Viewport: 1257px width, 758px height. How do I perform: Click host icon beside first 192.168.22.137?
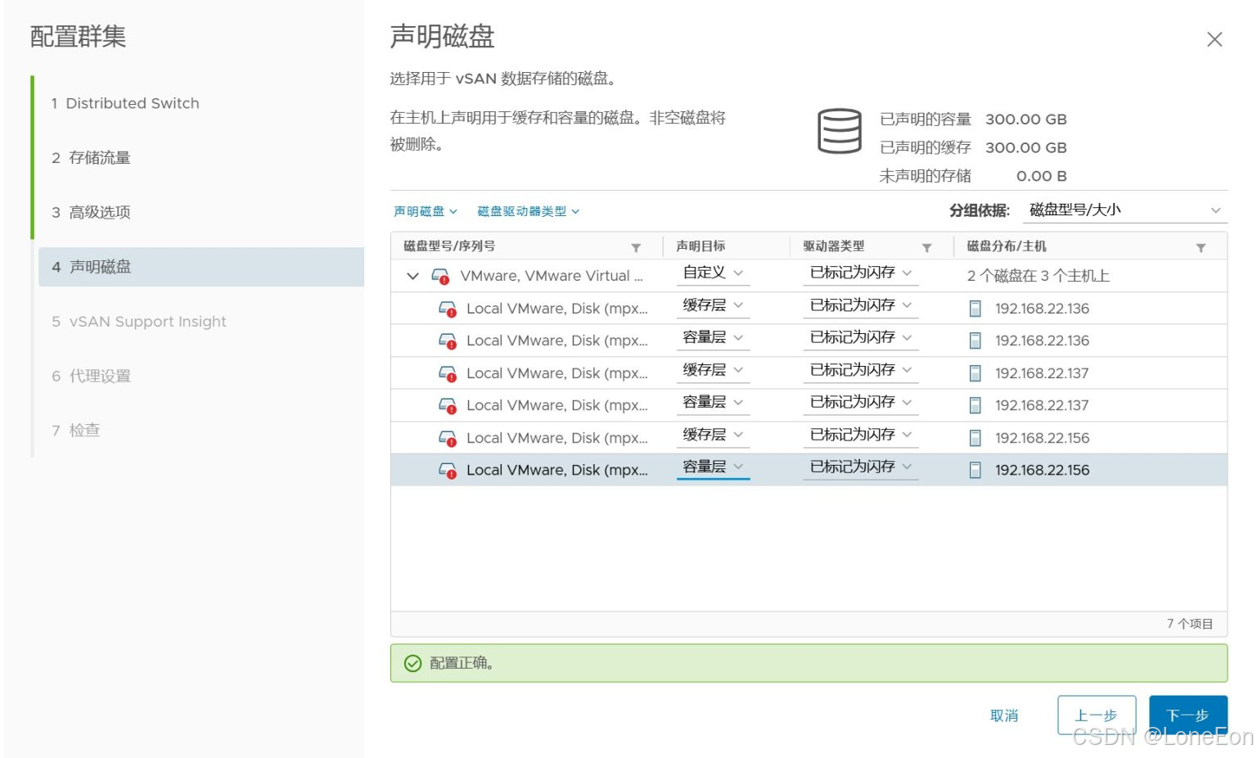(975, 373)
